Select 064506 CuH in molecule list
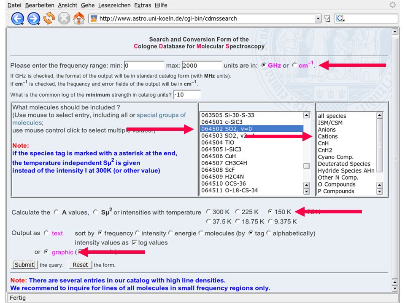 251,156
